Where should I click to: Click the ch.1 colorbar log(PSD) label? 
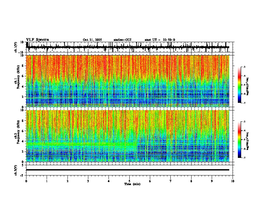pos(248,87)
